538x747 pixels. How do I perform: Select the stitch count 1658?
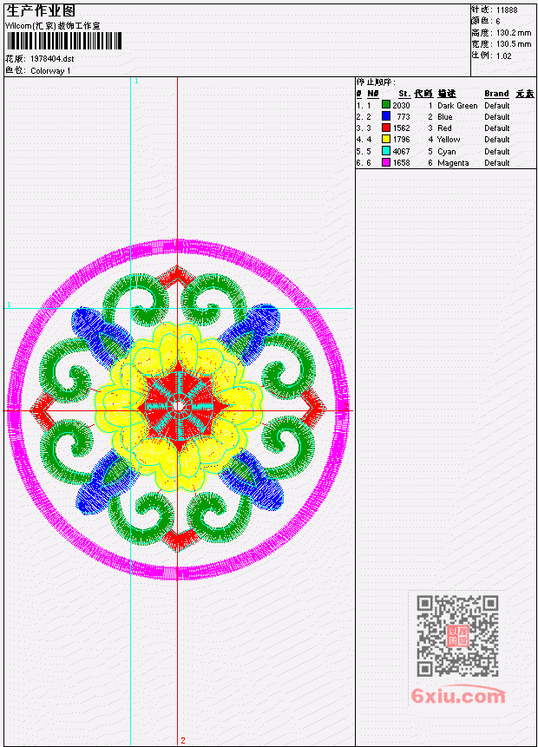(x=401, y=163)
